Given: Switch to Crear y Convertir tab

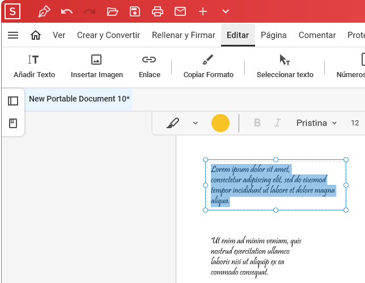Looking at the screenshot, I should (x=108, y=35).
